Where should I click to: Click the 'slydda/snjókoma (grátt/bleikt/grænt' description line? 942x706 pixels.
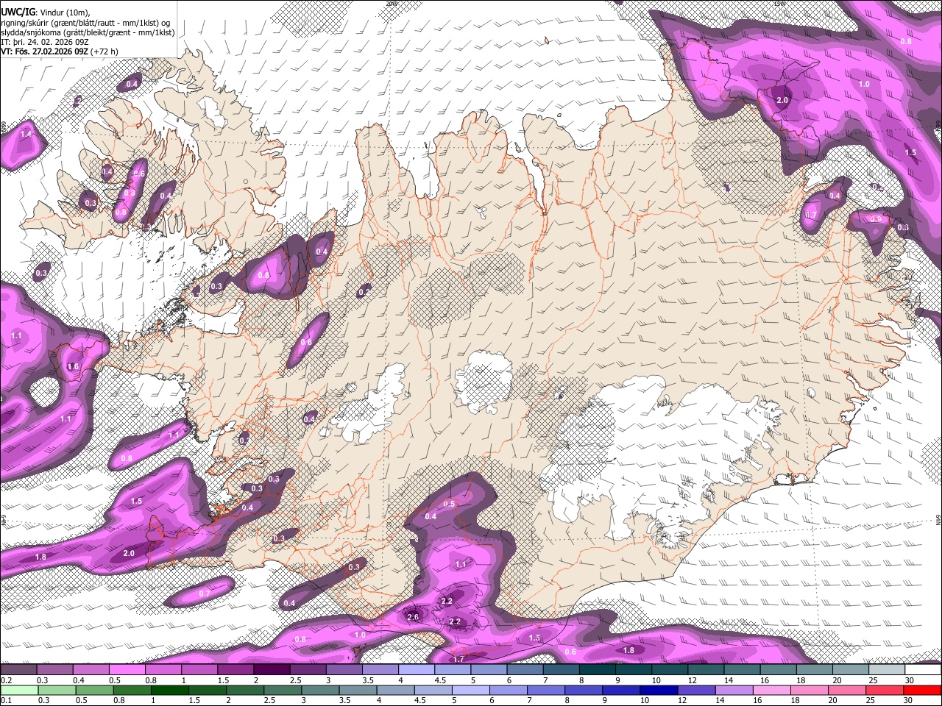[88, 32]
